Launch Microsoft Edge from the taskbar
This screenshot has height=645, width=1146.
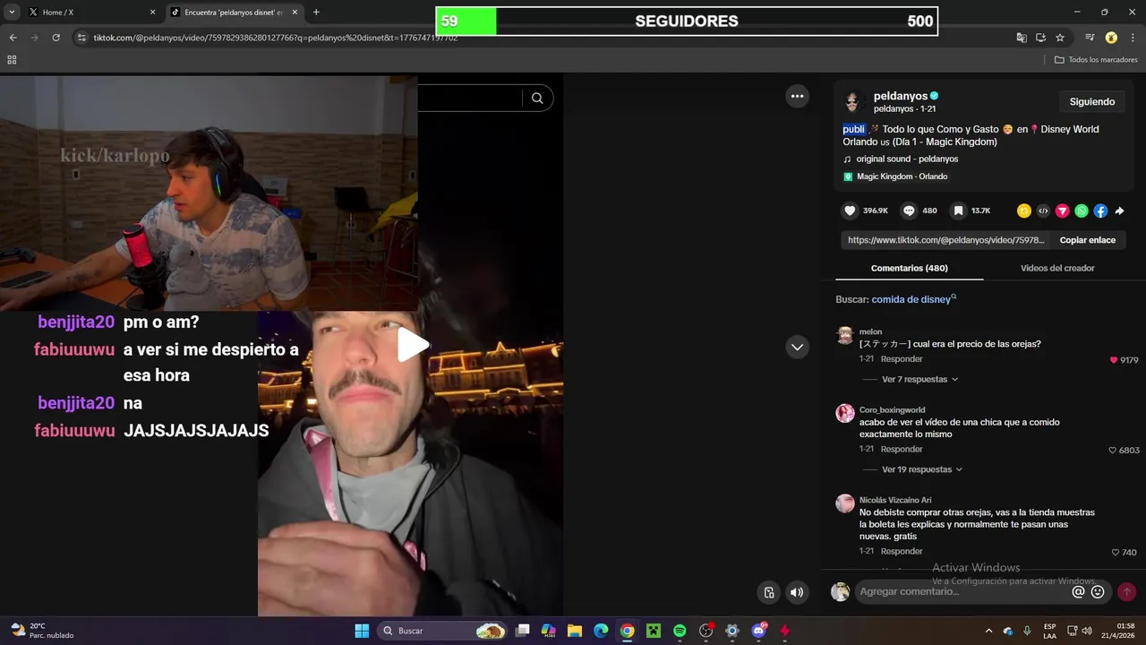tap(601, 631)
